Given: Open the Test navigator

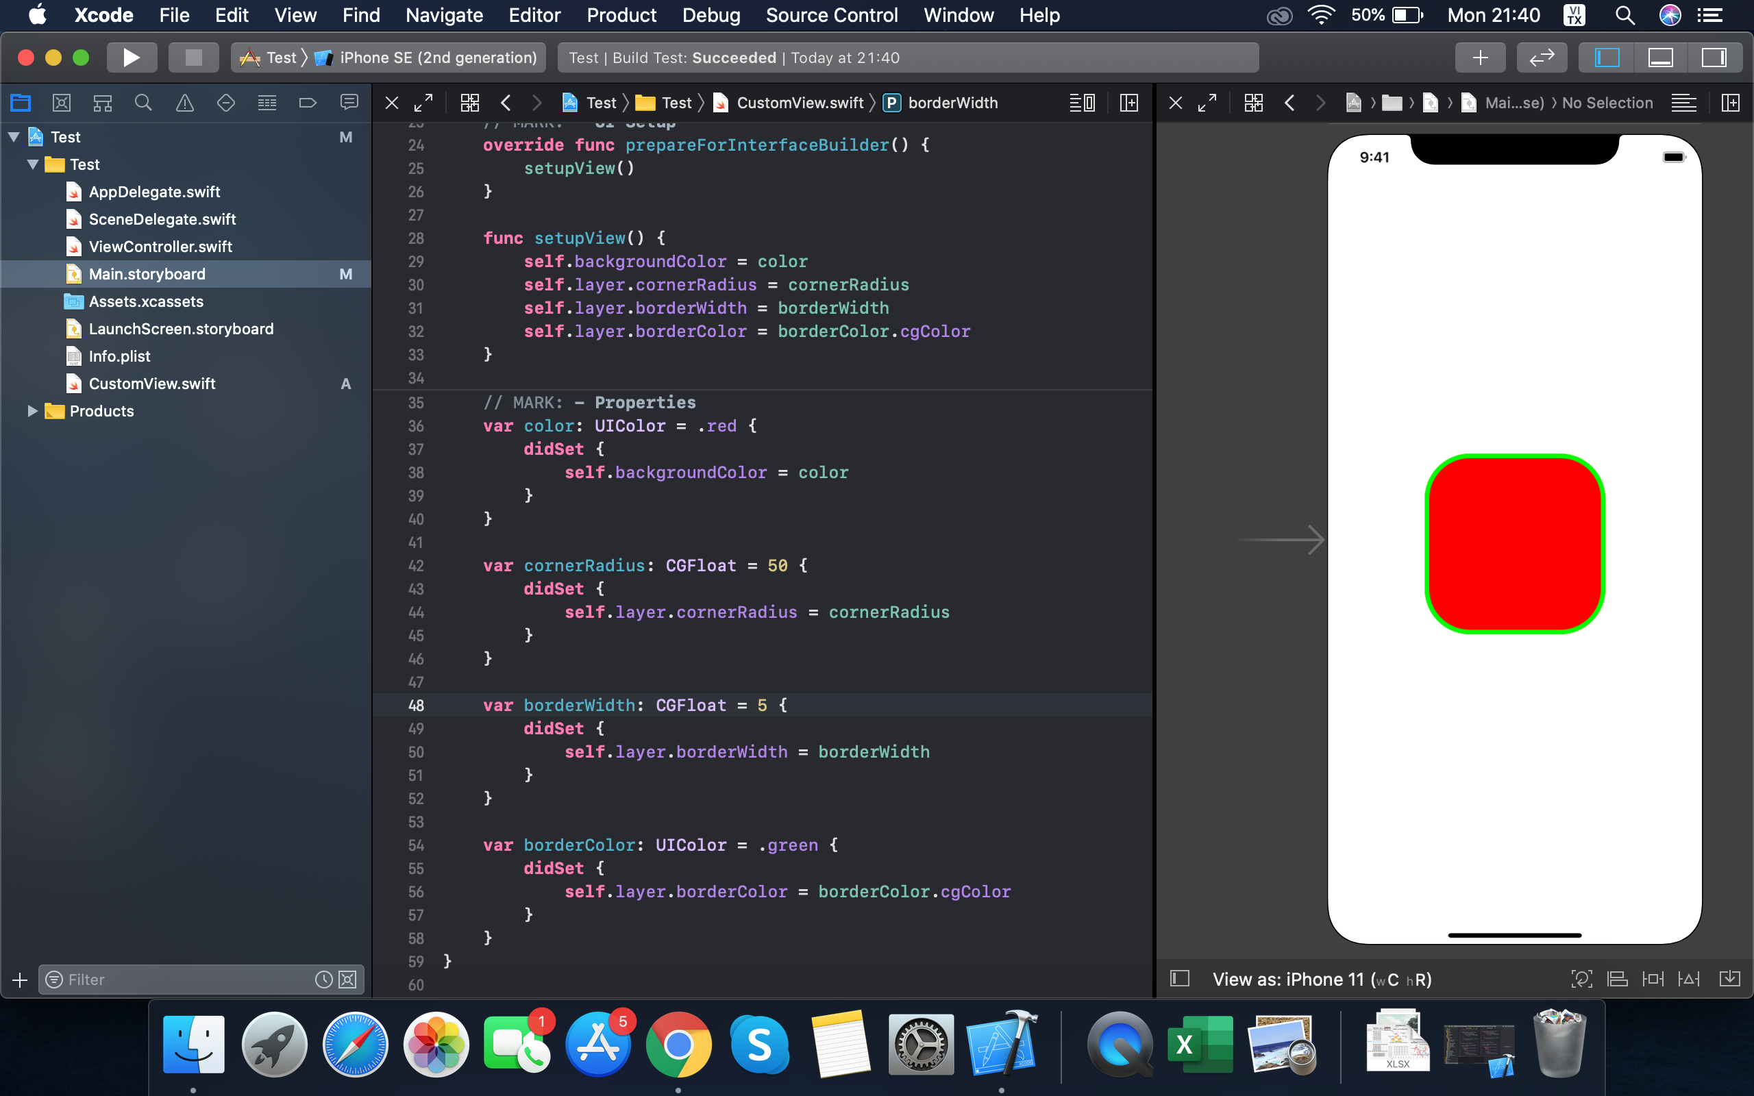Looking at the screenshot, I should (x=225, y=102).
